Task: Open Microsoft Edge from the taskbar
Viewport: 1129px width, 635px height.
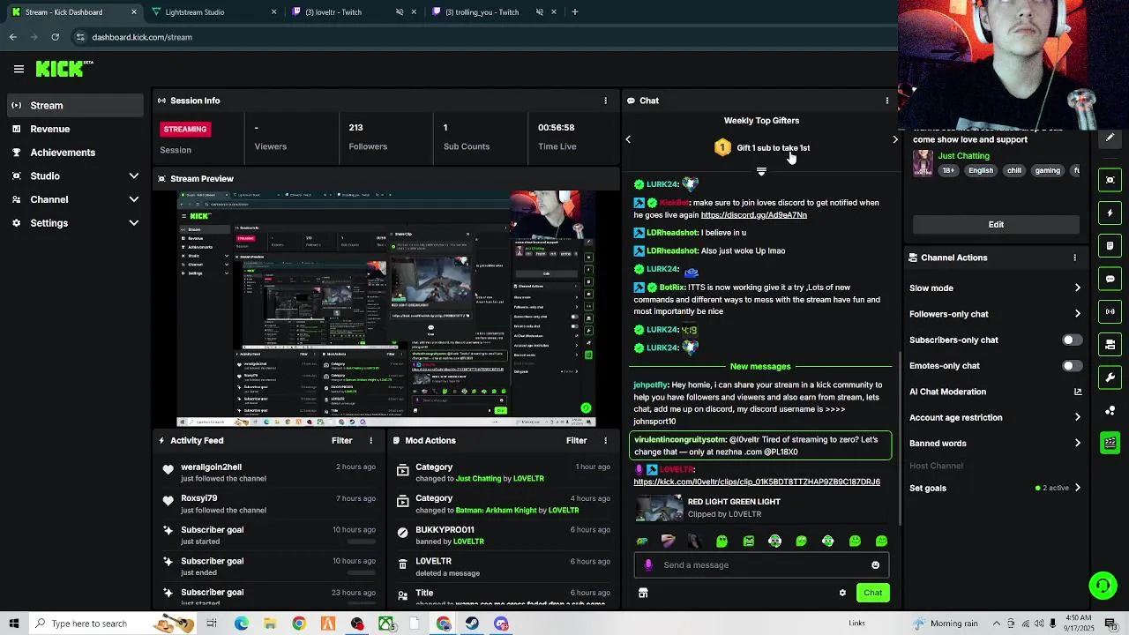Action: point(241,624)
